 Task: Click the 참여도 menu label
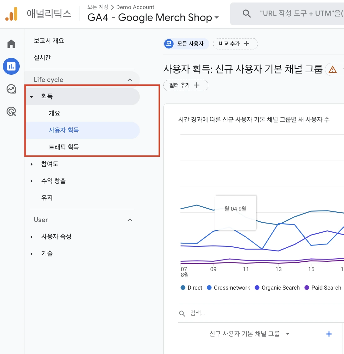tap(50, 164)
